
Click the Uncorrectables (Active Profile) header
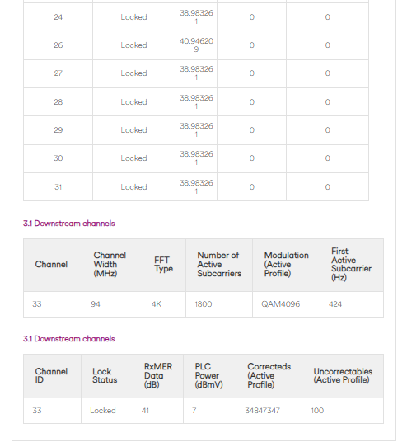tap(343, 376)
